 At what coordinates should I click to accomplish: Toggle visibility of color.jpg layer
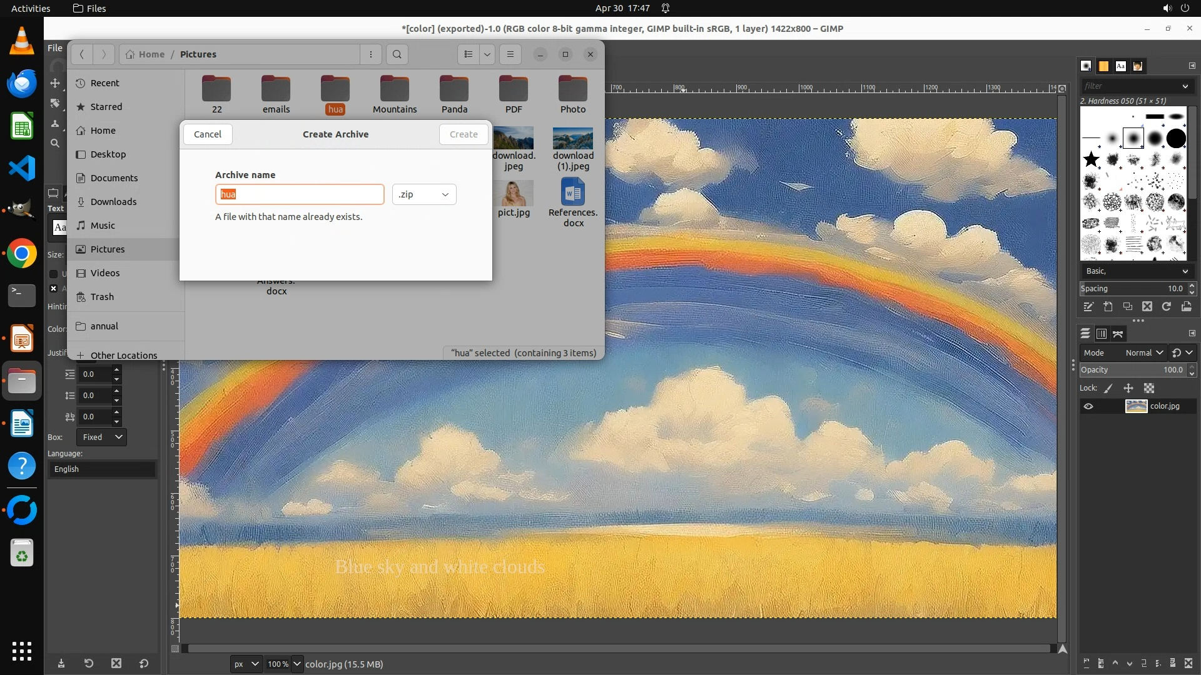coord(1088,406)
